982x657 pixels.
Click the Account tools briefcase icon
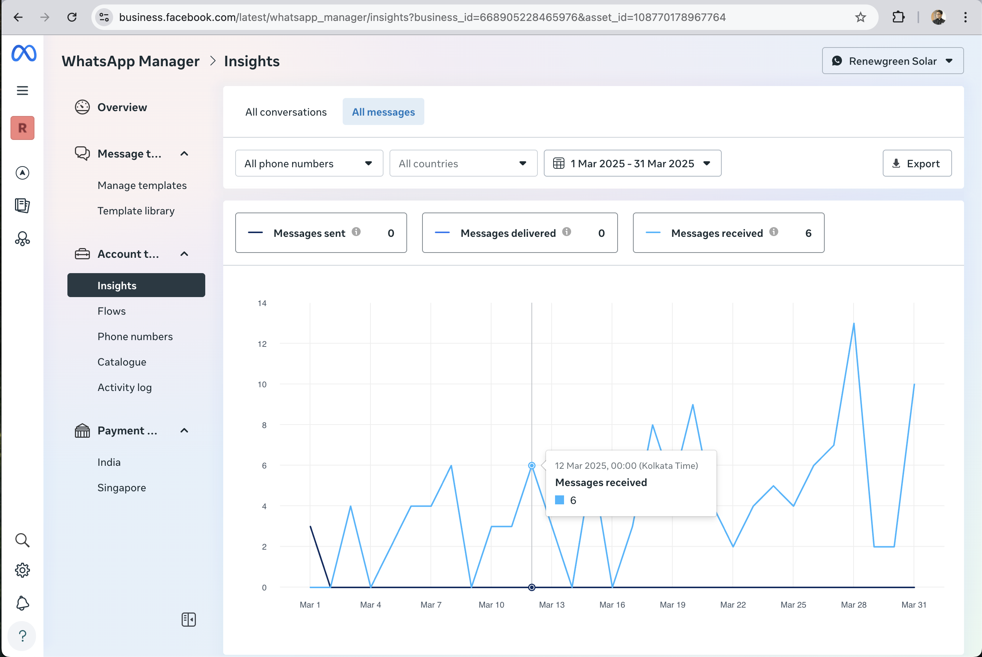tap(82, 254)
